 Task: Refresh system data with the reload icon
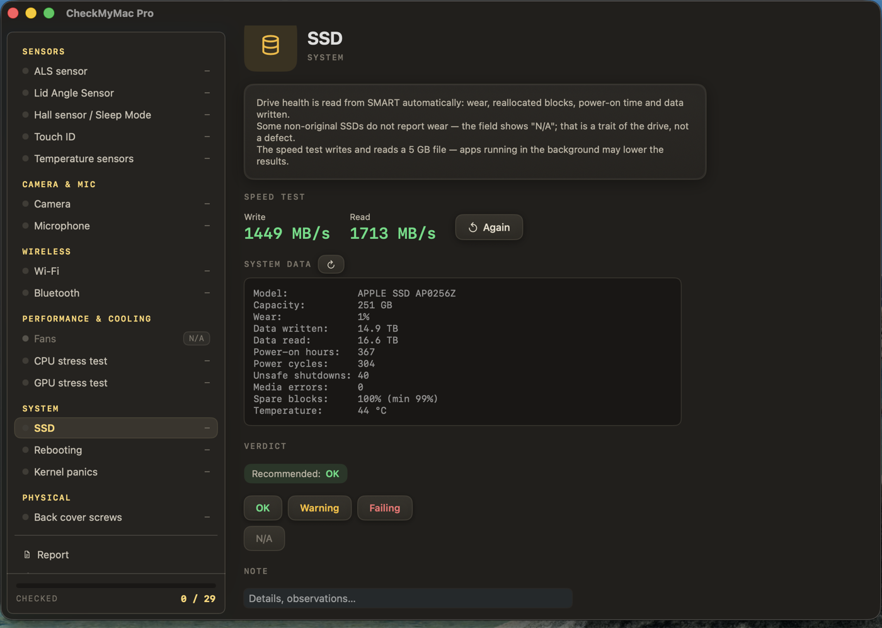331,264
